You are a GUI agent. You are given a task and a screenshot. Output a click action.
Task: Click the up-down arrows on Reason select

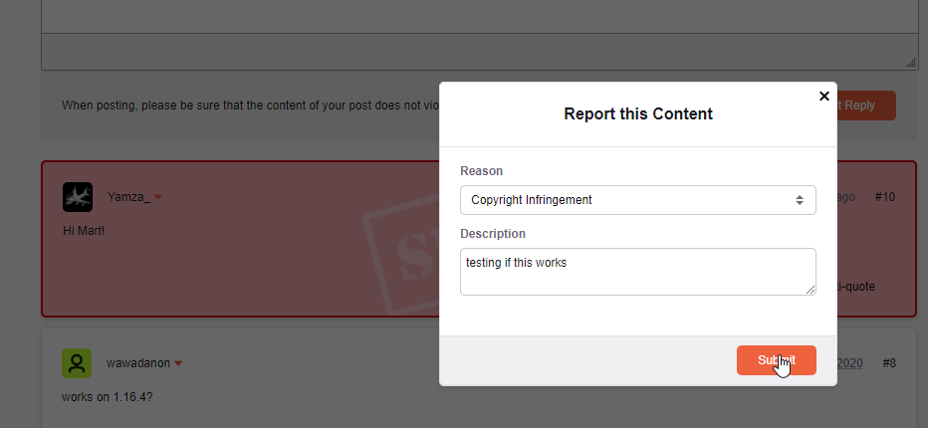(800, 200)
